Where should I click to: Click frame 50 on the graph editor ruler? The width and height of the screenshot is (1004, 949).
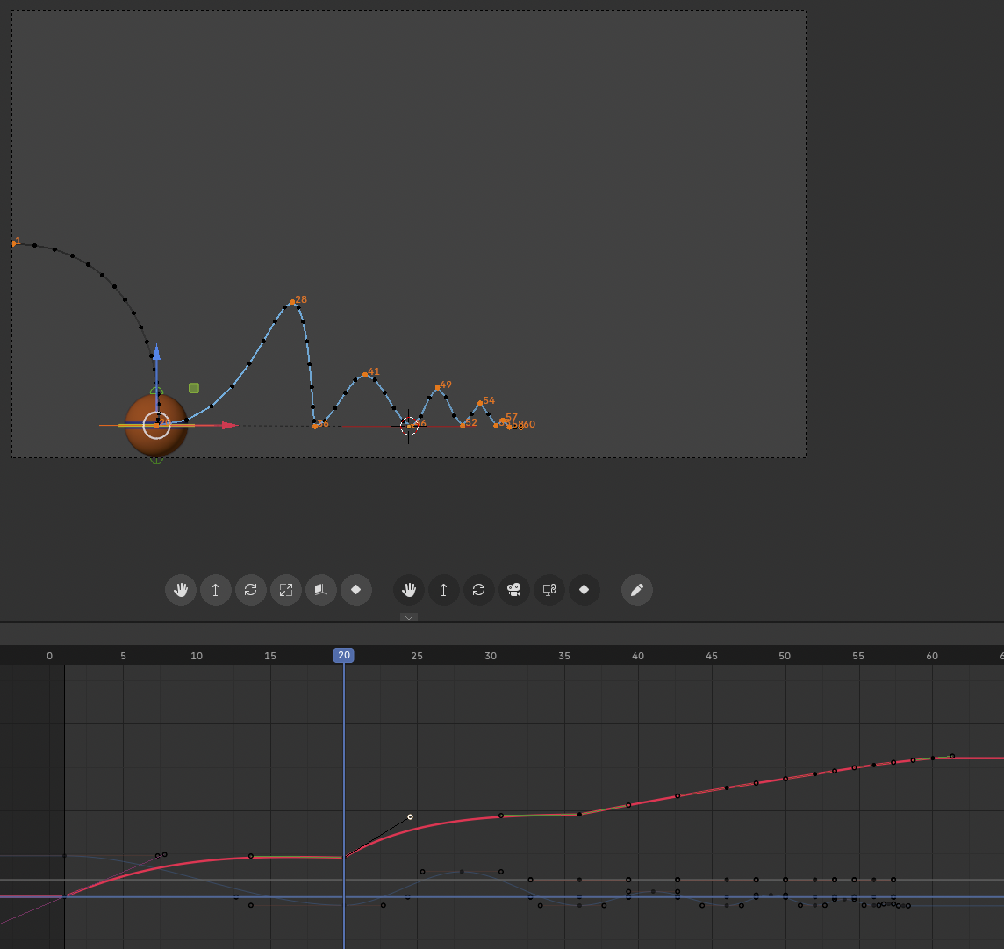[785, 656]
